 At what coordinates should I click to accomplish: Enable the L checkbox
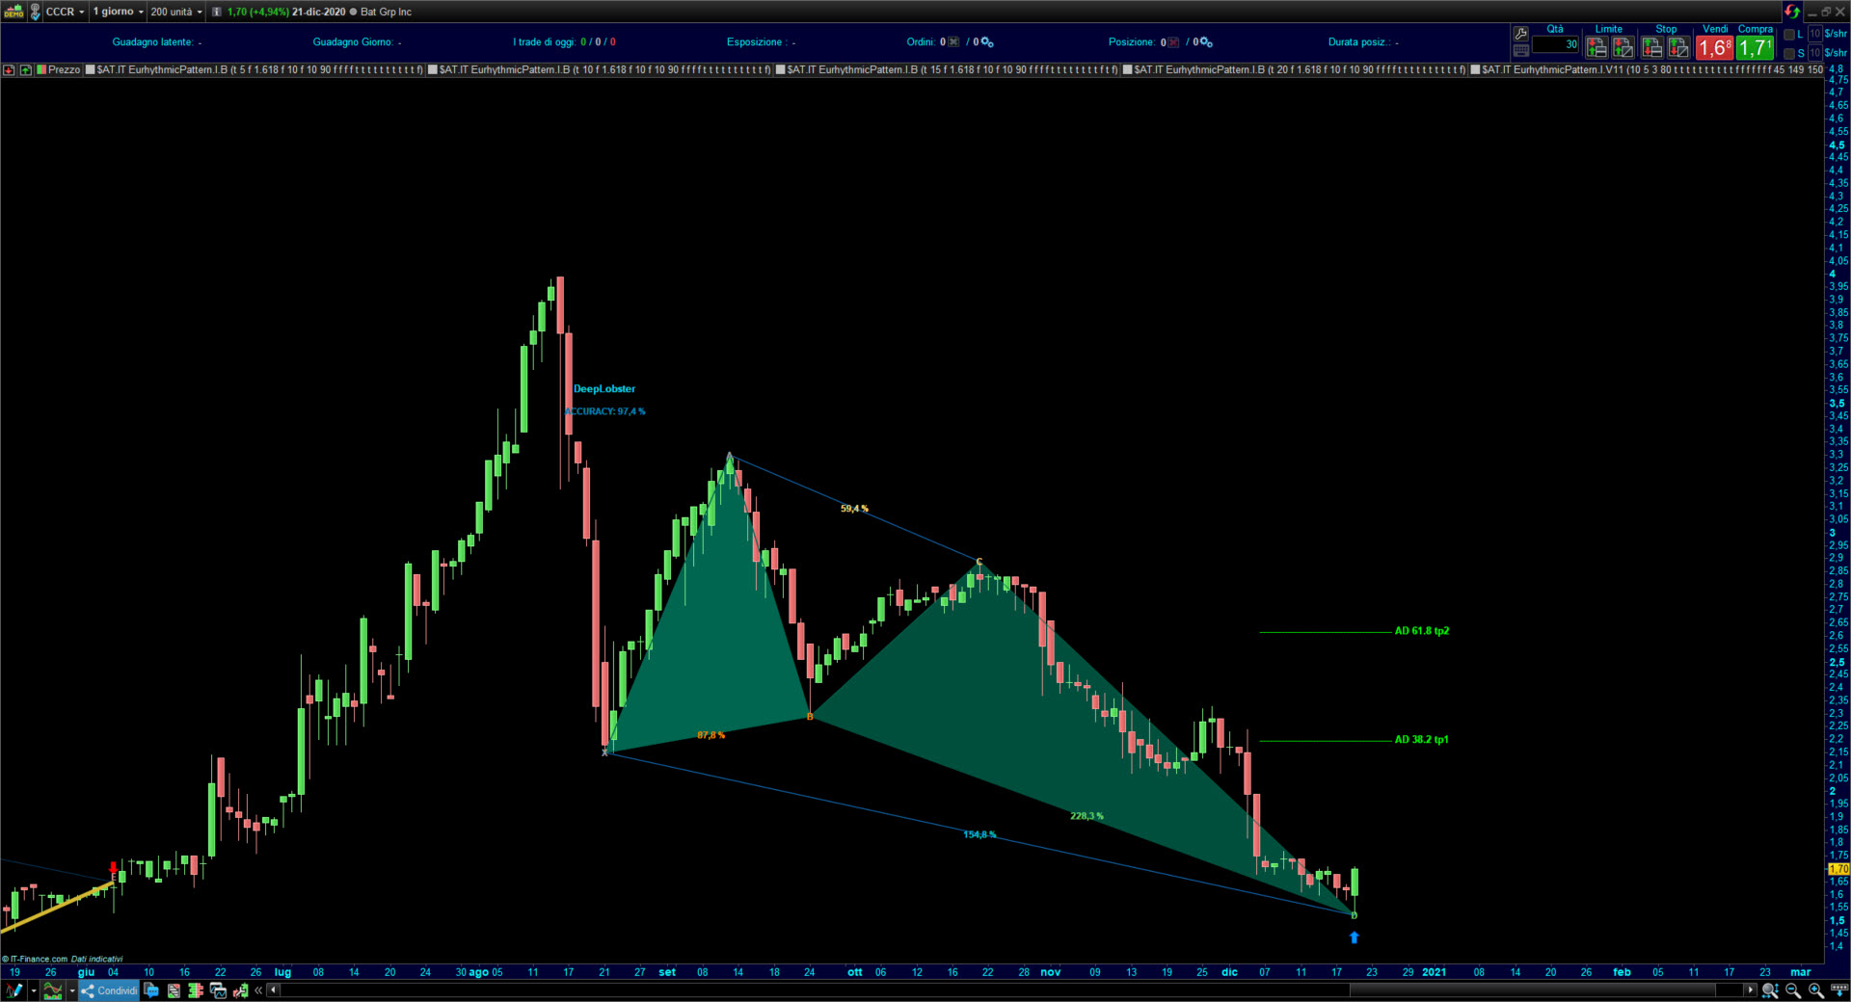[x=1789, y=35]
